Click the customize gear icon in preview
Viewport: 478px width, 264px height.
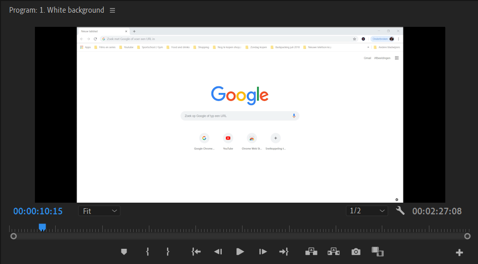[x=396, y=200]
